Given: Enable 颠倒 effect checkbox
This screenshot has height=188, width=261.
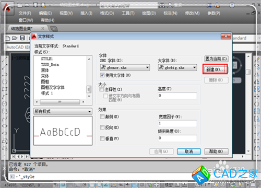Looking at the screenshot, I should point(102,116).
